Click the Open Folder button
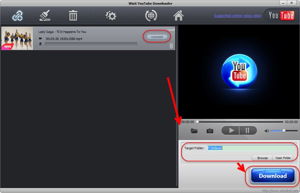300x193 pixels. pos(283,158)
